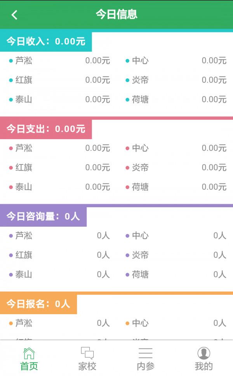This screenshot has width=233, height=376.
Task: Select the 首页 tab label
Action: tap(29, 366)
